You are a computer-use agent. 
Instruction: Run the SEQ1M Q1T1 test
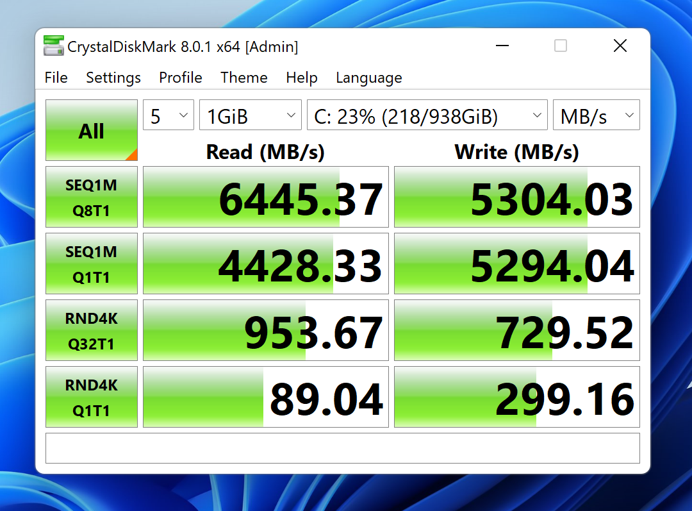pos(92,264)
